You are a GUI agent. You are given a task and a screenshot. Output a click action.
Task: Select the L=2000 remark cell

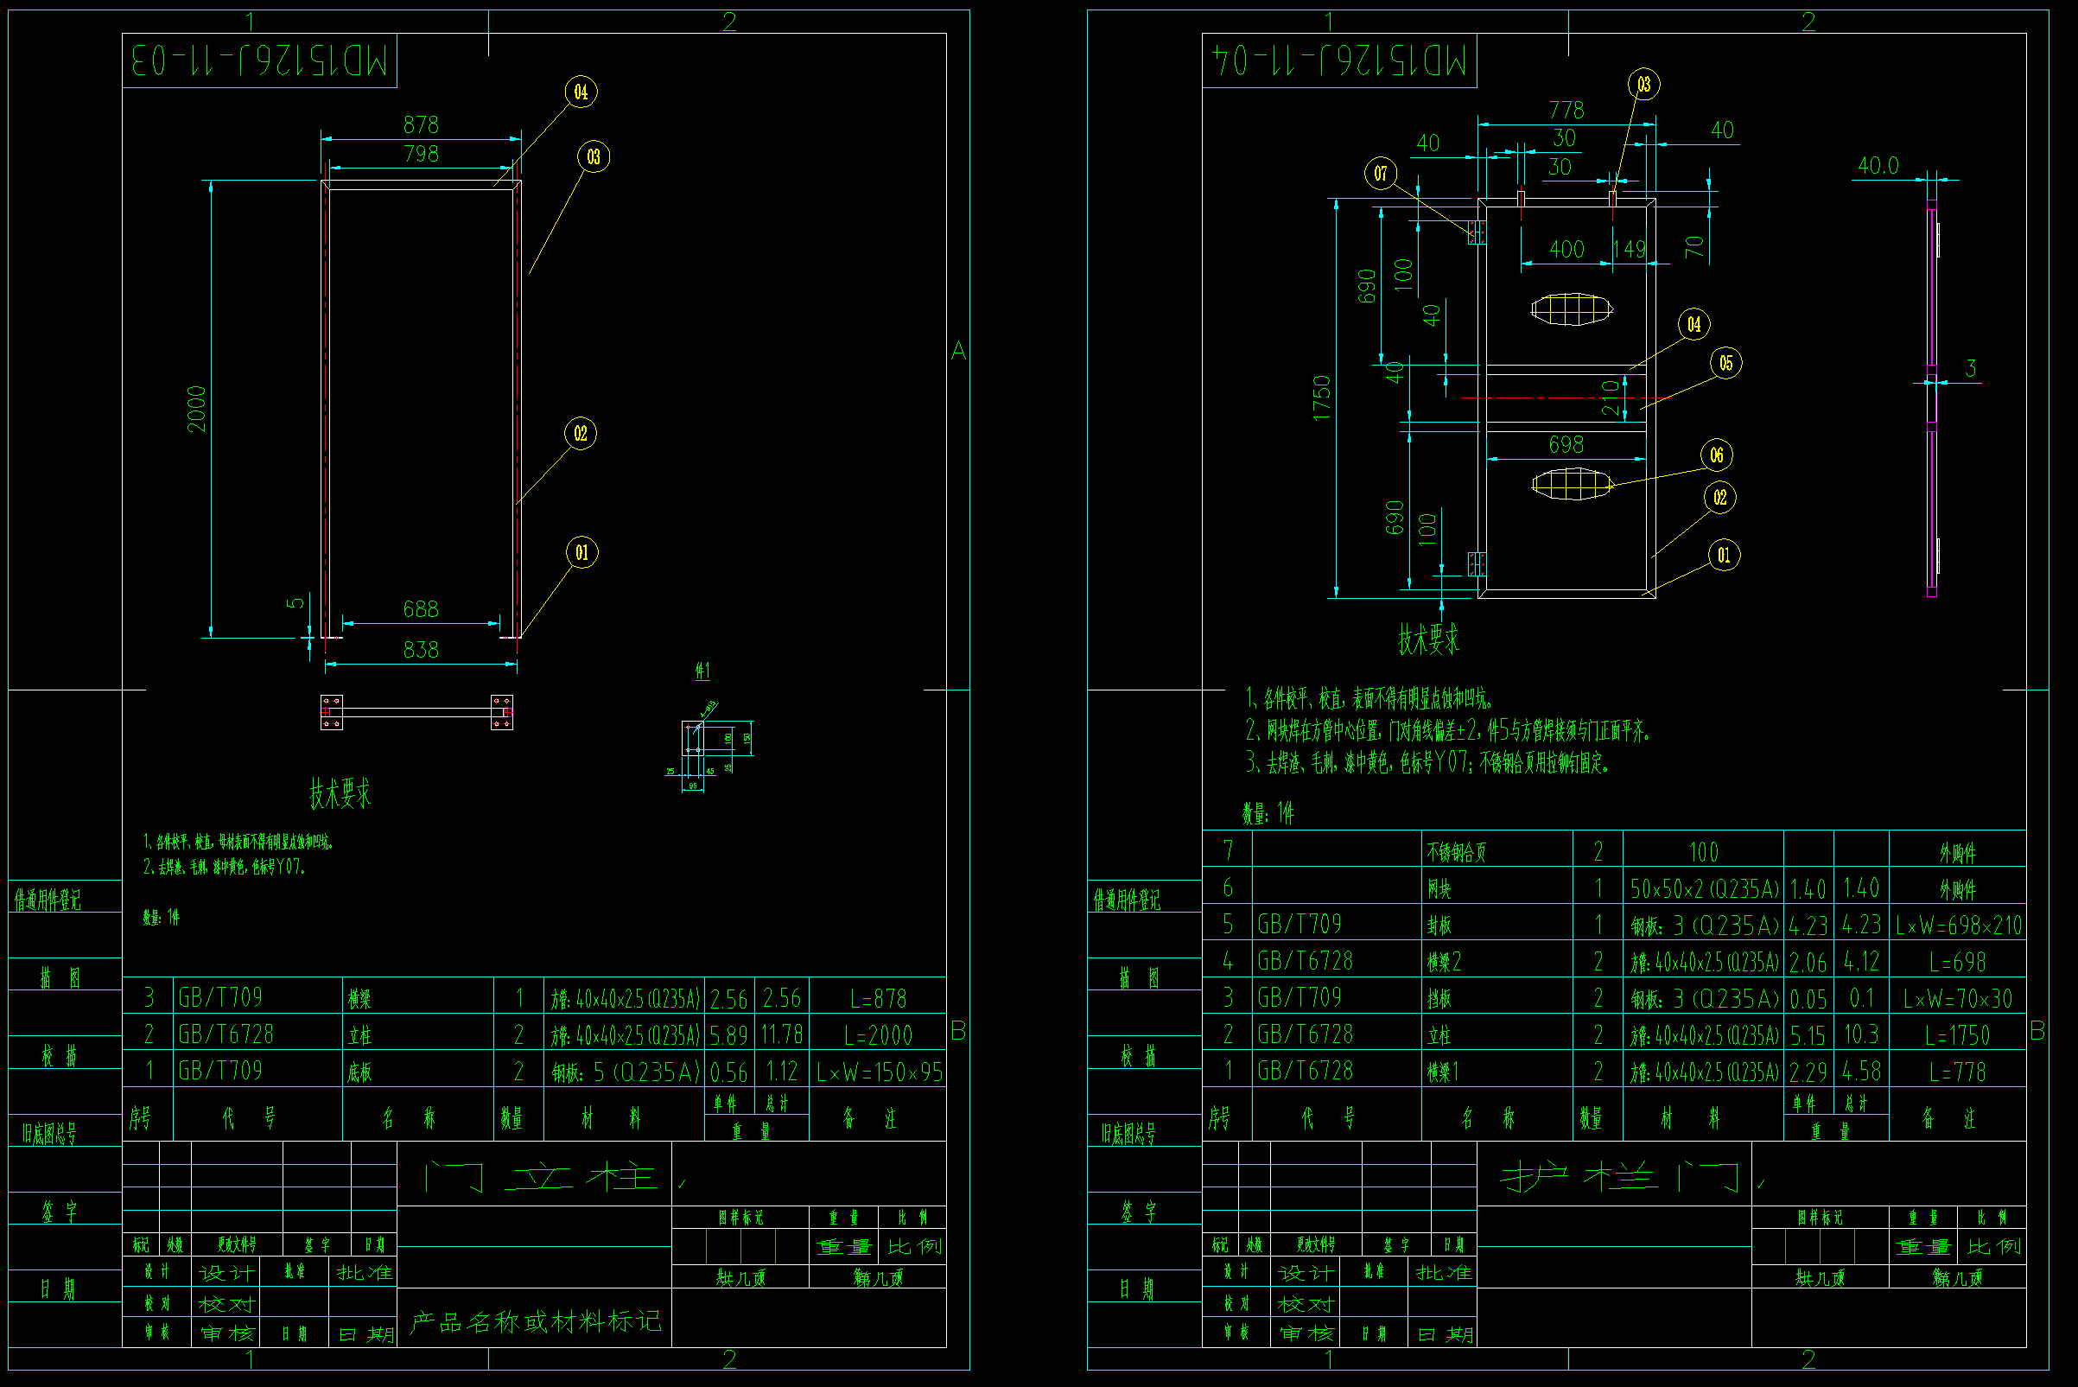[877, 1035]
